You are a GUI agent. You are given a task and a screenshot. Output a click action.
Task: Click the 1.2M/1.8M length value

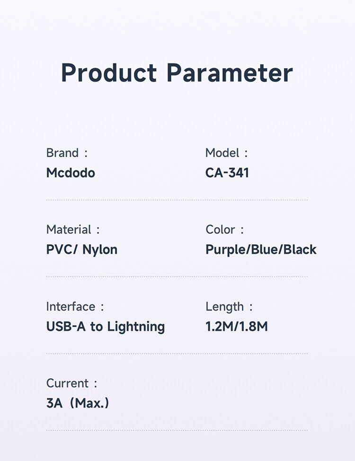(237, 327)
